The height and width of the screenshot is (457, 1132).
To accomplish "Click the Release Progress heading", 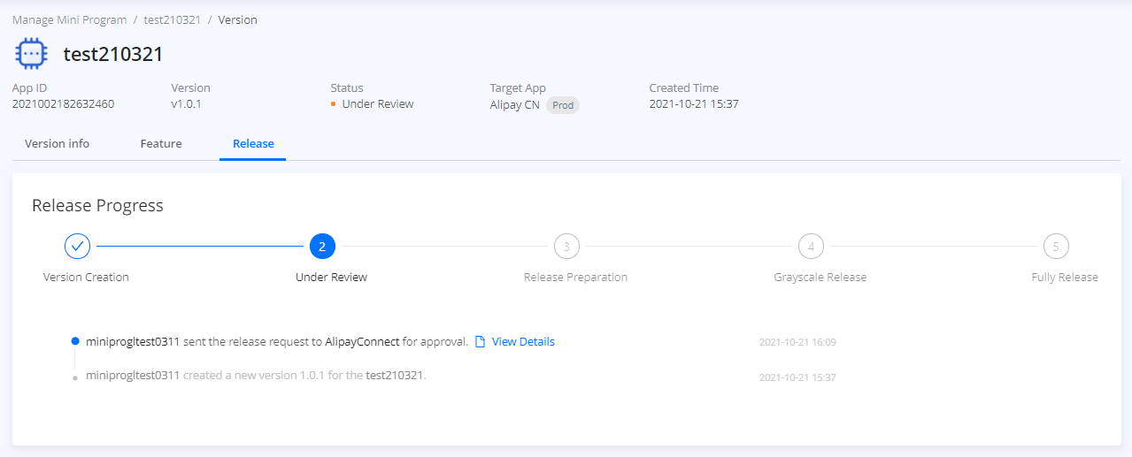I will pyautogui.click(x=97, y=205).
